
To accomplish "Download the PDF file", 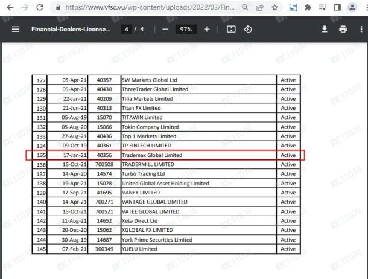I will click(325, 29).
